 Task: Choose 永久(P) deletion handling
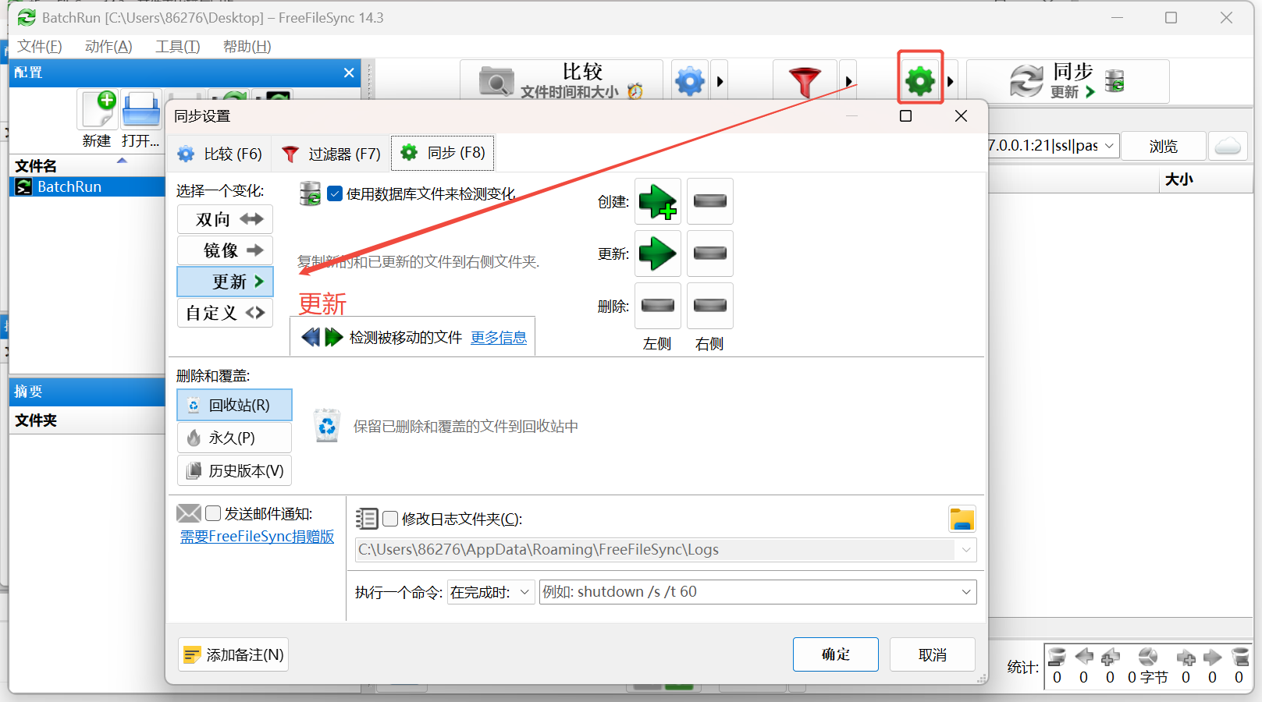pos(234,438)
